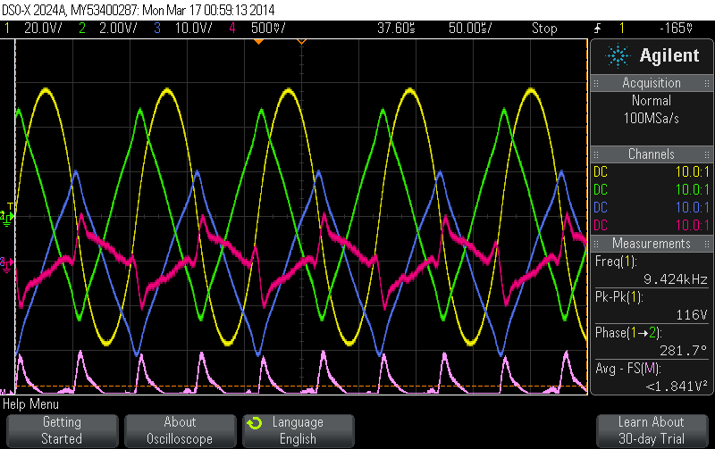The image size is (715, 449).
Task: Select the About Oscilloscope softkey
Action: pyautogui.click(x=181, y=430)
